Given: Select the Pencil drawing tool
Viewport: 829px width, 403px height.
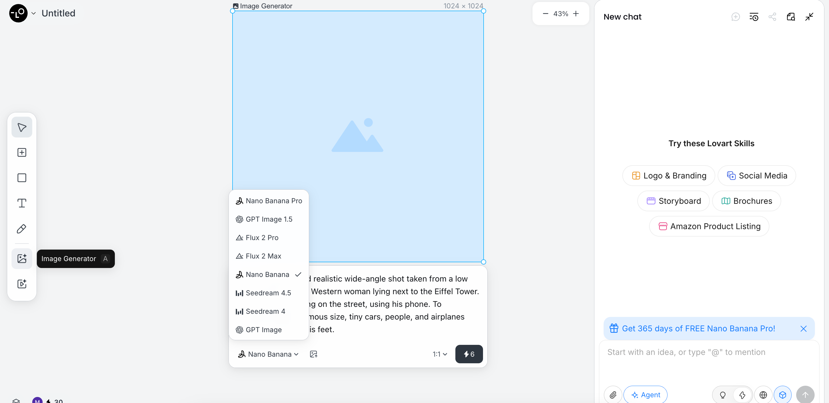Looking at the screenshot, I should point(22,229).
